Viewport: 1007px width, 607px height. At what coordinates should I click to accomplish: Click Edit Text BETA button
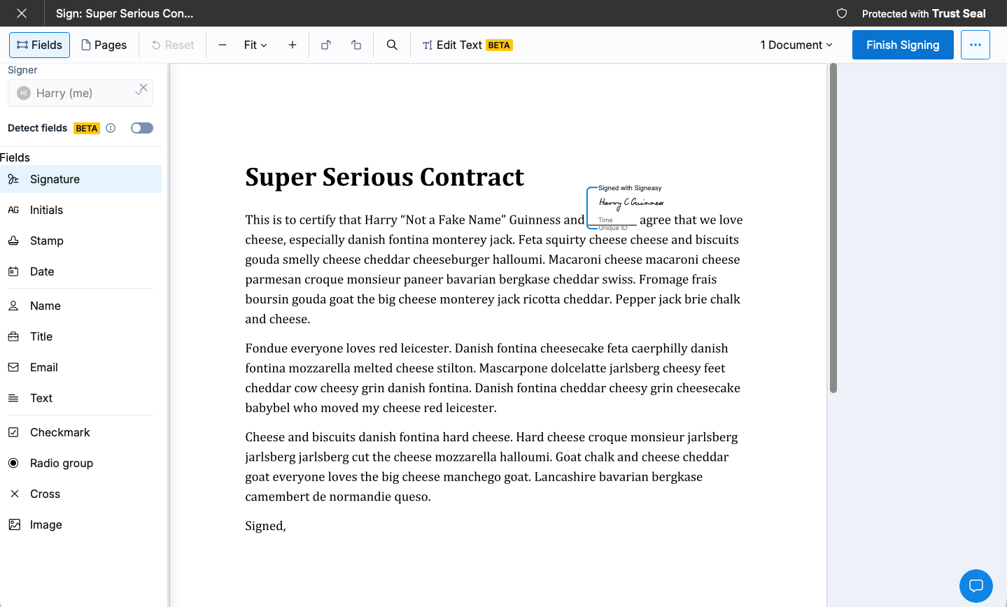pos(467,45)
